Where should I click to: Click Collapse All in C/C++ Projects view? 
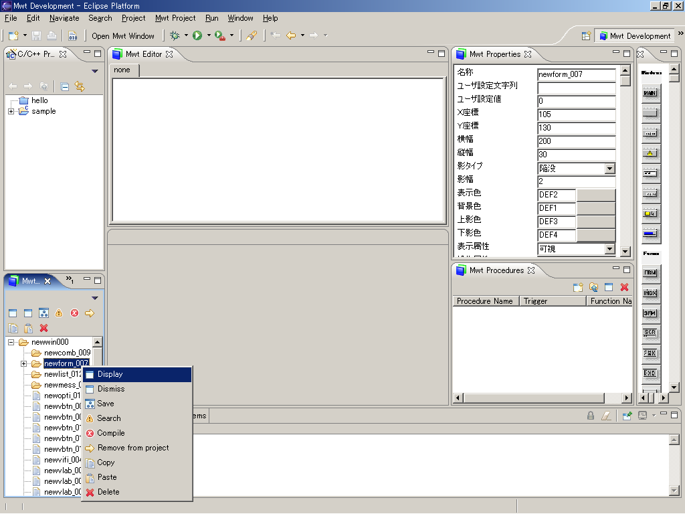(x=65, y=86)
